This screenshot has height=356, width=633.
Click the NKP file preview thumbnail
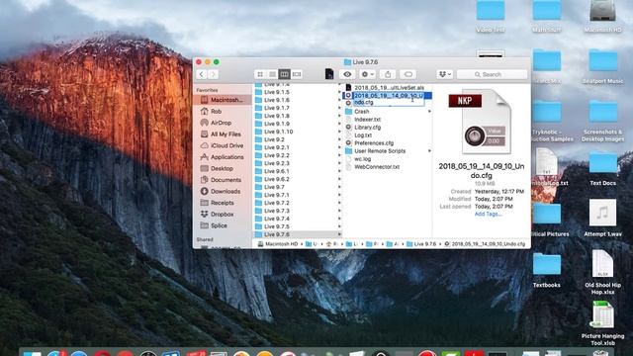[481, 122]
